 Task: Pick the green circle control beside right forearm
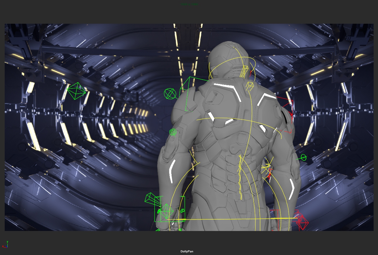303,158
